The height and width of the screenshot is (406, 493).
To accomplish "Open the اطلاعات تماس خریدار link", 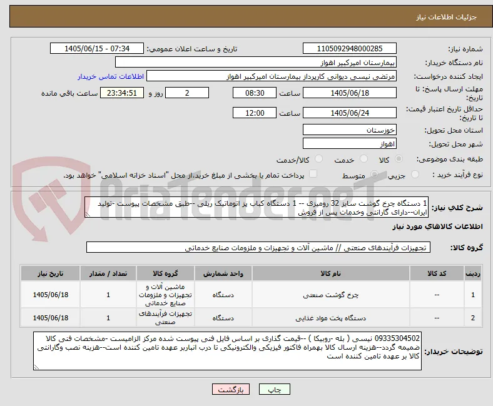I will [x=111, y=76].
